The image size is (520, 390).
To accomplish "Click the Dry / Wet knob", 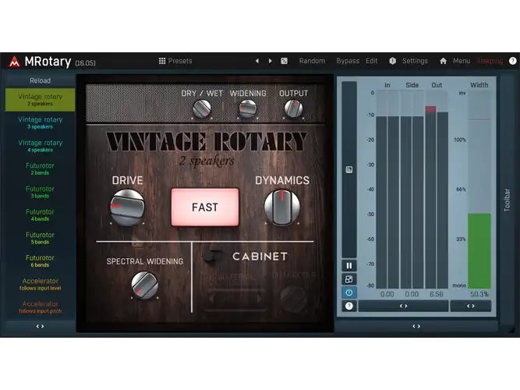I will 202,108.
